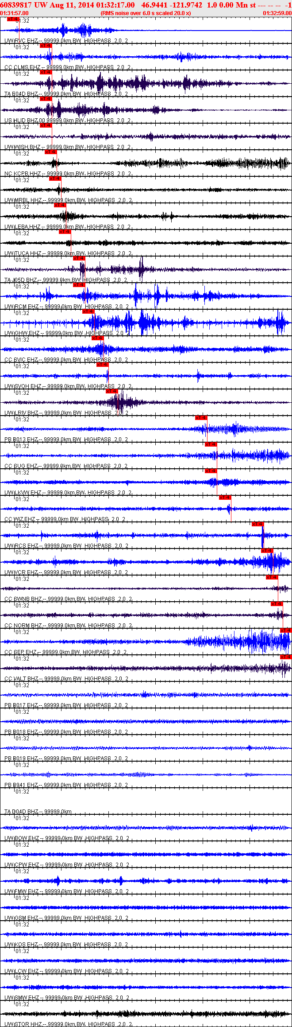The width and height of the screenshot is (292, 1027).
Task: Click the event ID 60839817 in header
Action: (x=16, y=5)
